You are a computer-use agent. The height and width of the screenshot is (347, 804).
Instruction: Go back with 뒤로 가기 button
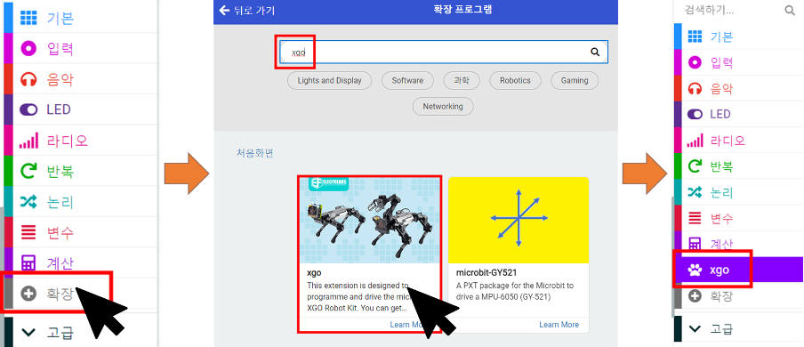(247, 11)
